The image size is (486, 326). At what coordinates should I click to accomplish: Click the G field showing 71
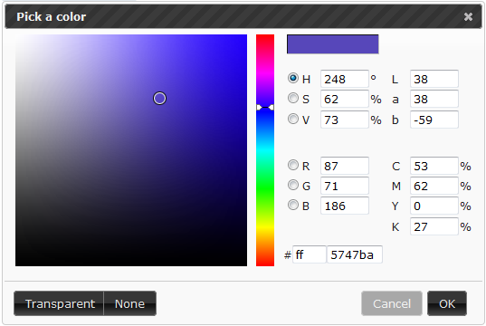pos(344,186)
